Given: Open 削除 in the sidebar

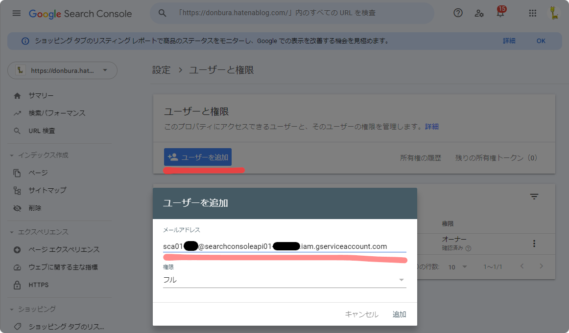Looking at the screenshot, I should click(35, 208).
